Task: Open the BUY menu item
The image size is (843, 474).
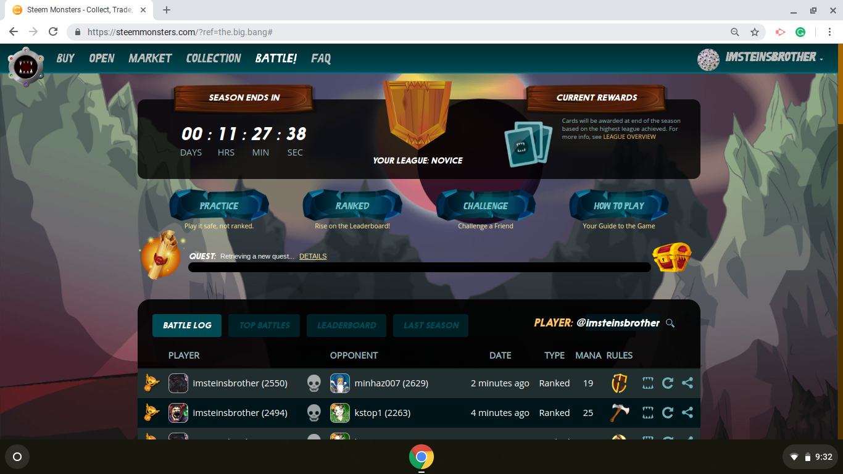Action: point(65,58)
